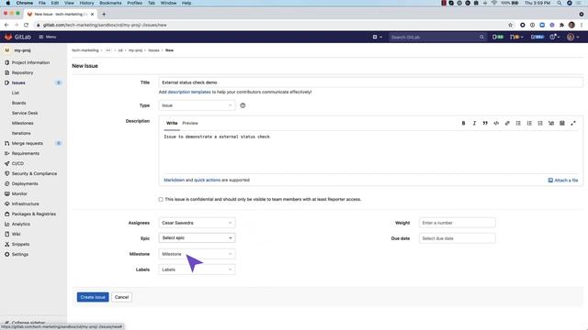This screenshot has width=588, height=330.
Task: Add a task list from toolbar
Action: 540,123
